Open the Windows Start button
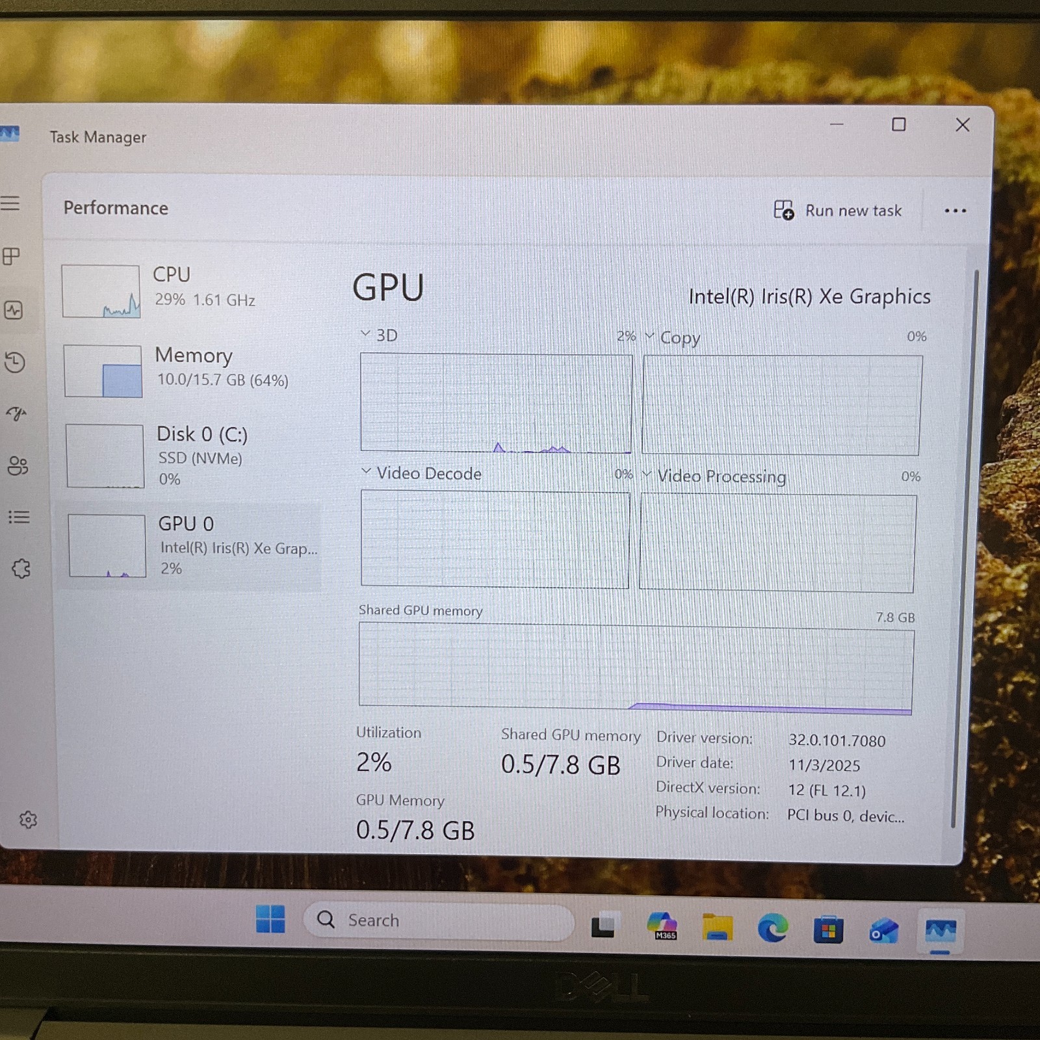 pos(270,918)
